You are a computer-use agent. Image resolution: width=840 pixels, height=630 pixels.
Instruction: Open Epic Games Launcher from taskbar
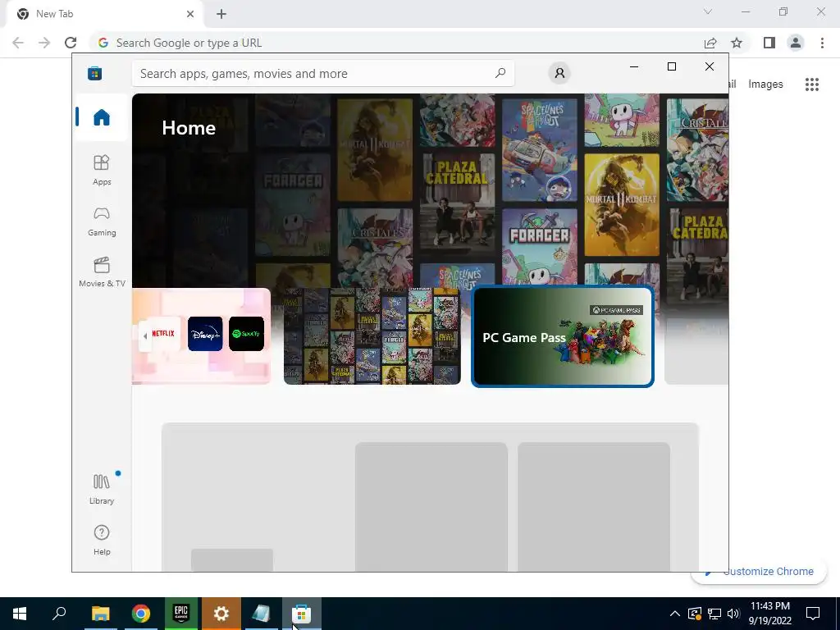(181, 614)
